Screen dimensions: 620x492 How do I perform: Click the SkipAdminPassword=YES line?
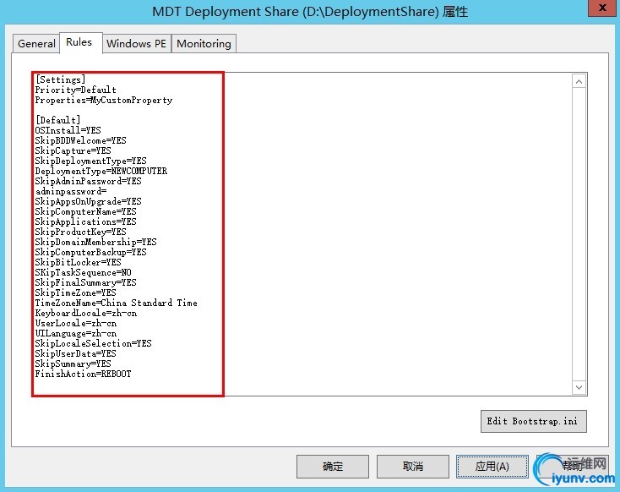tap(88, 181)
